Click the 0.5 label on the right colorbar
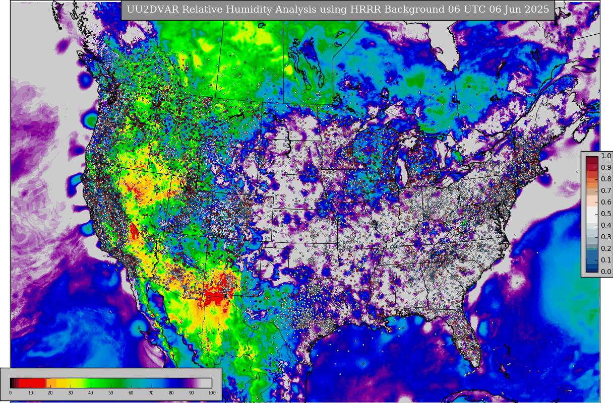This screenshot has width=613, height=403. pyautogui.click(x=606, y=214)
